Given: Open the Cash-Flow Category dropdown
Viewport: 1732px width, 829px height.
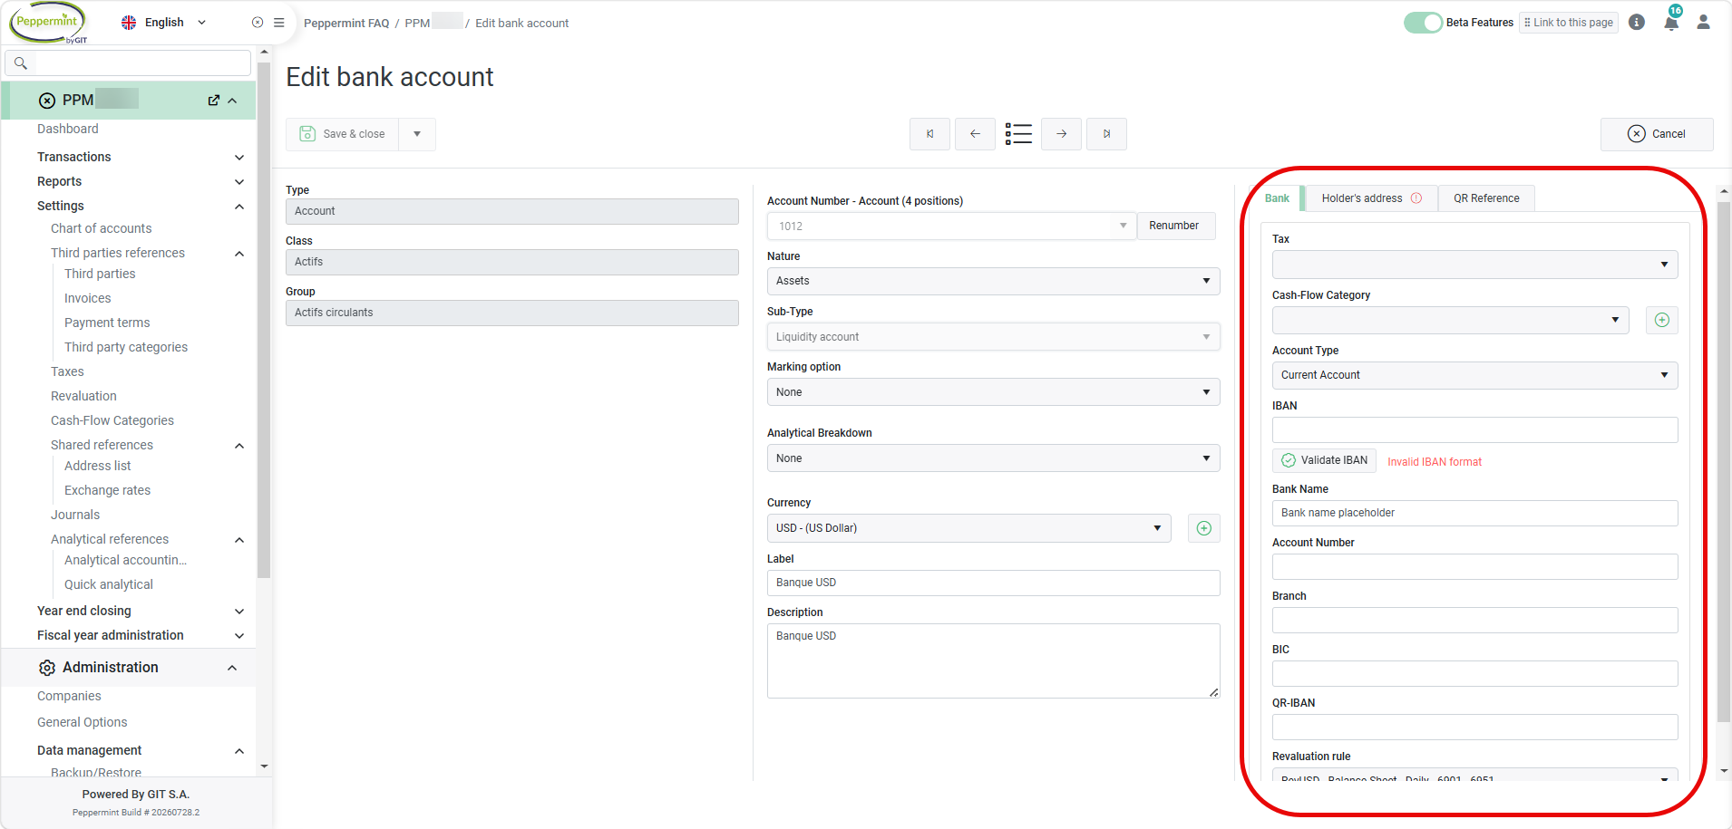Looking at the screenshot, I should pyautogui.click(x=1450, y=320).
